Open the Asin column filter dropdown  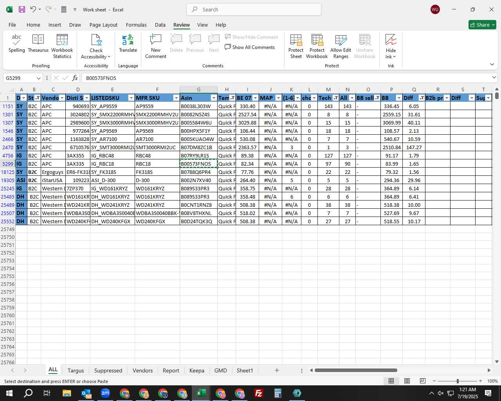[x=214, y=98]
